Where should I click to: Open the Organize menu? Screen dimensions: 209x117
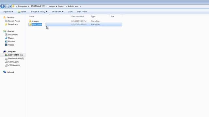click(8, 12)
